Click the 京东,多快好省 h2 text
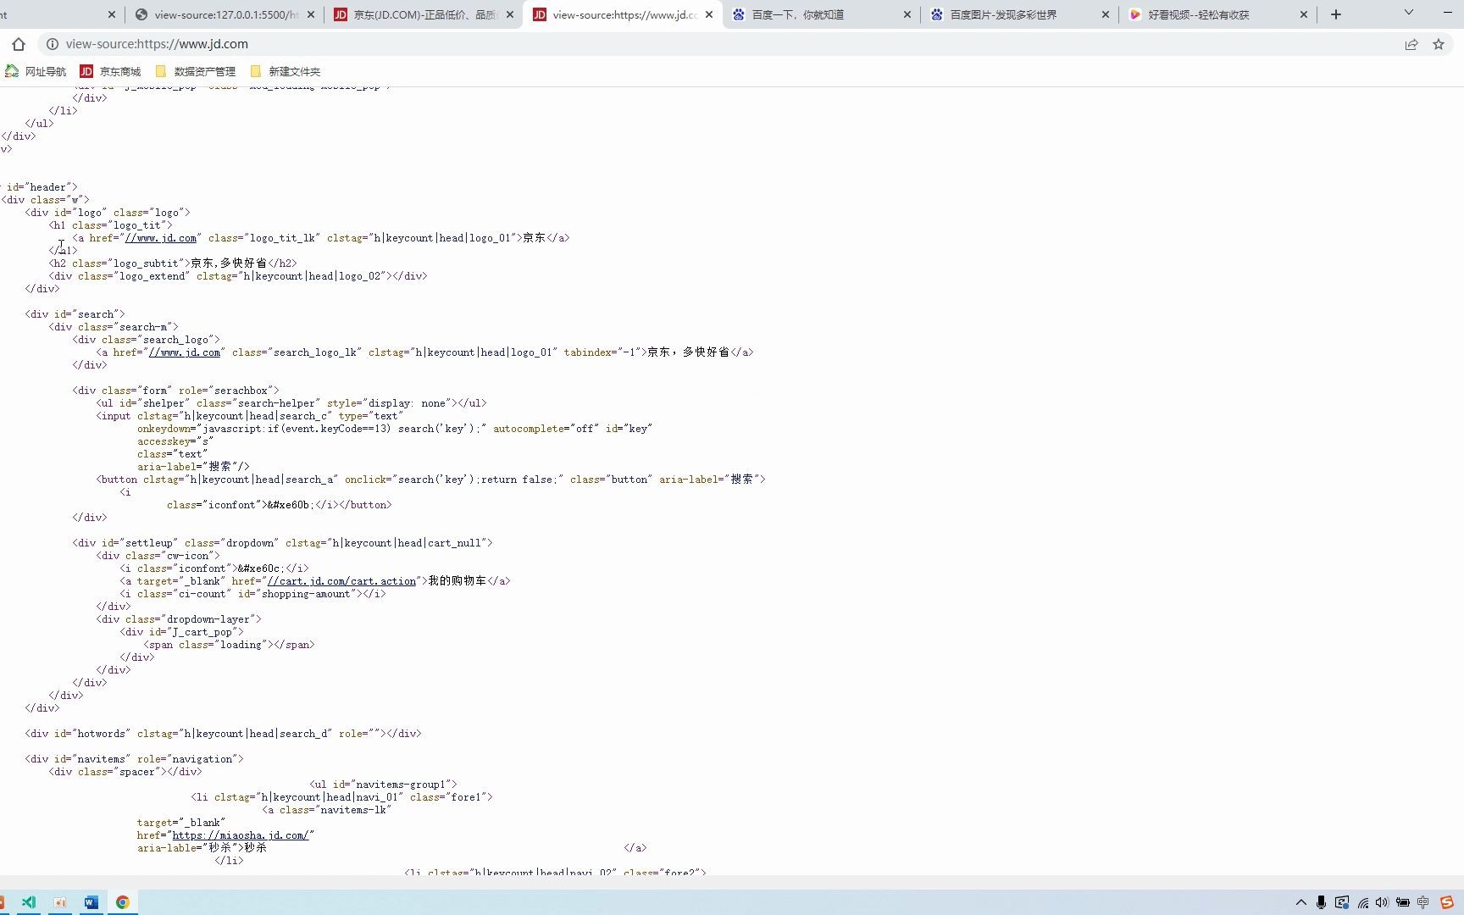 pyautogui.click(x=229, y=263)
